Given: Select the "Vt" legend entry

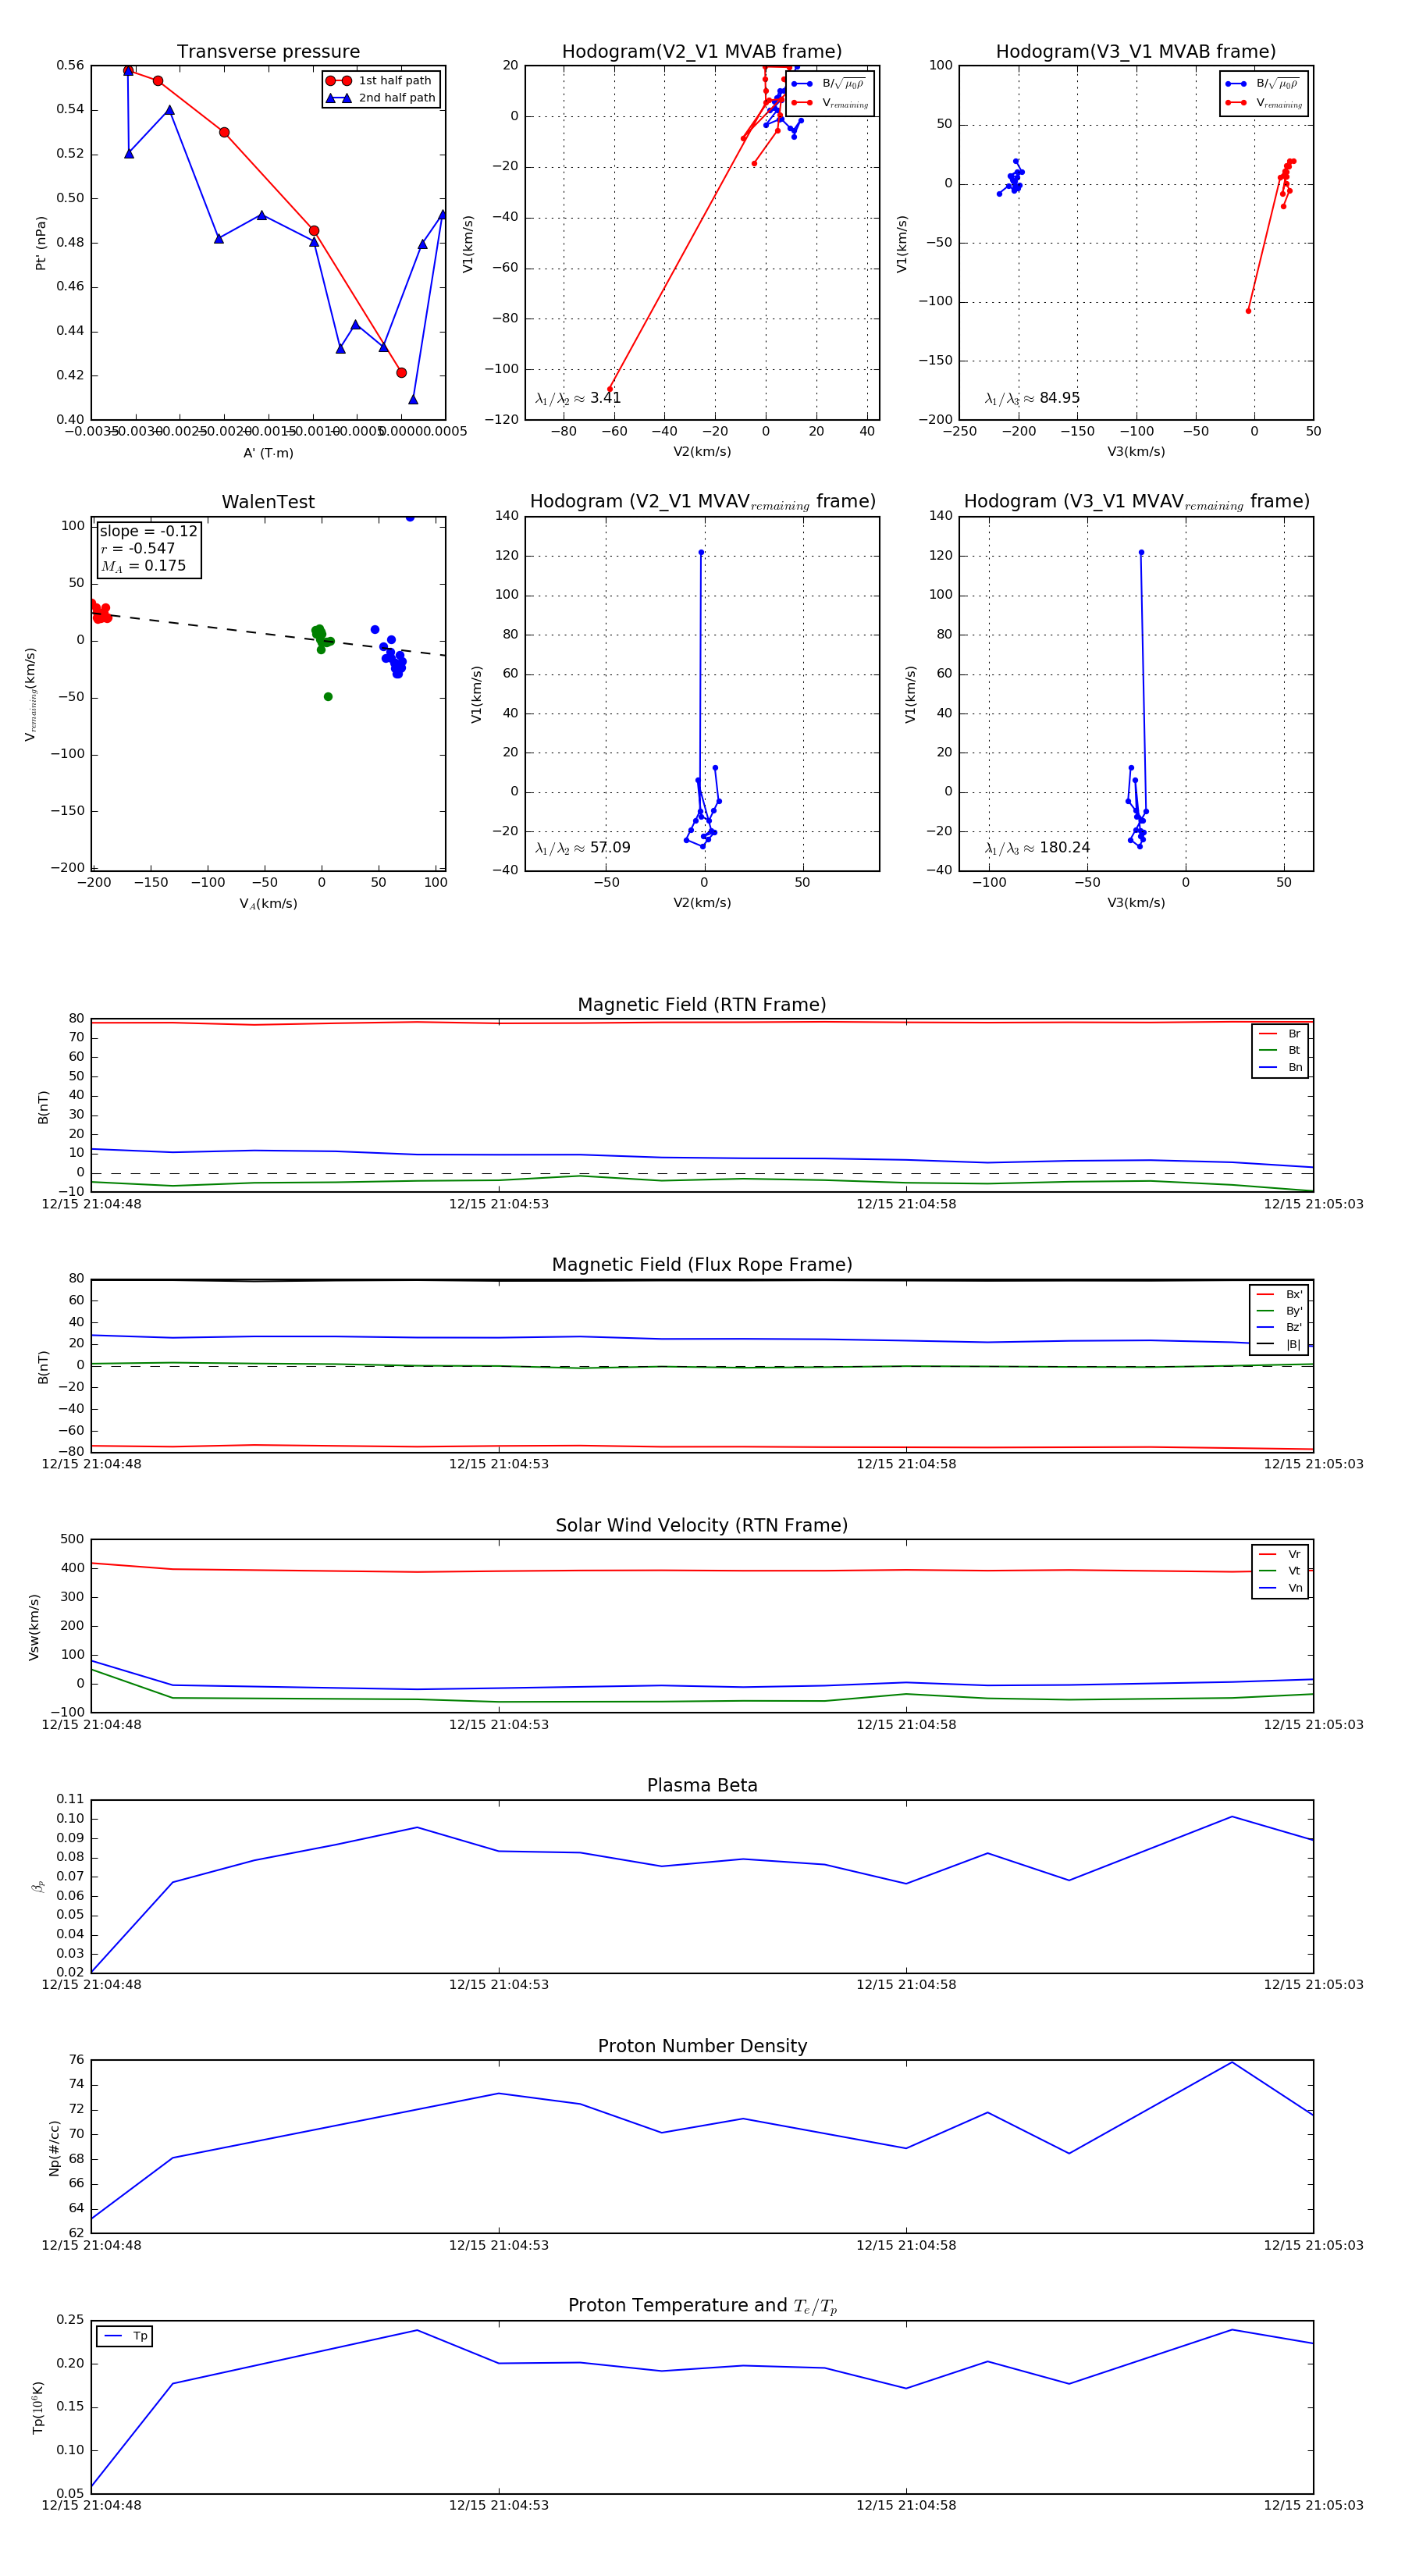Looking at the screenshot, I should (x=1280, y=1571).
